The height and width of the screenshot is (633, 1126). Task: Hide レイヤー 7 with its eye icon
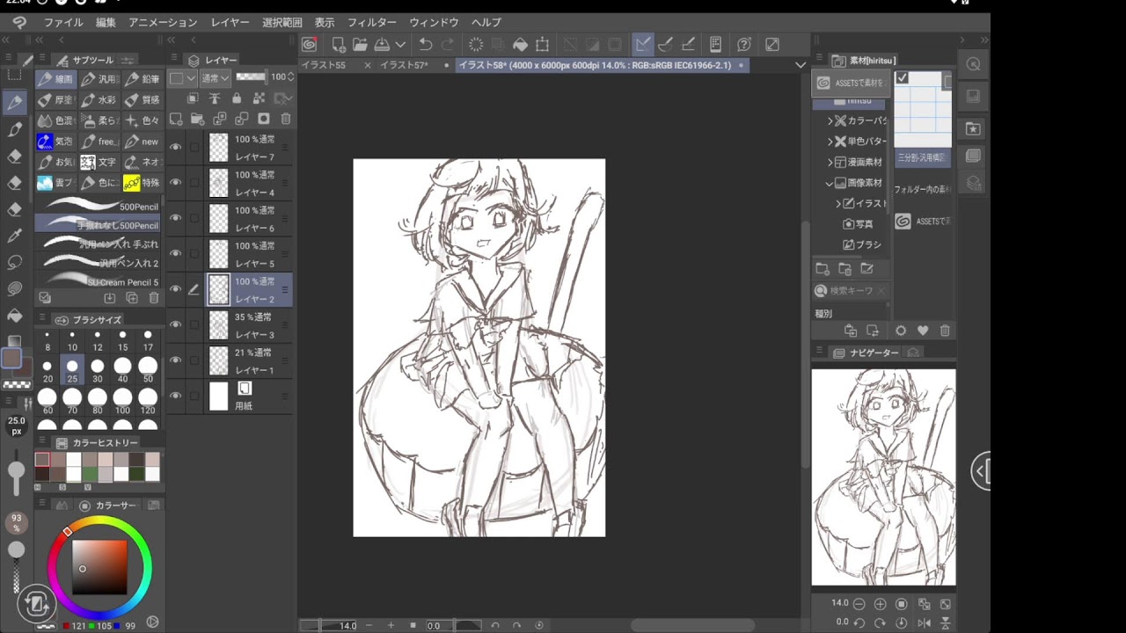[x=176, y=147]
